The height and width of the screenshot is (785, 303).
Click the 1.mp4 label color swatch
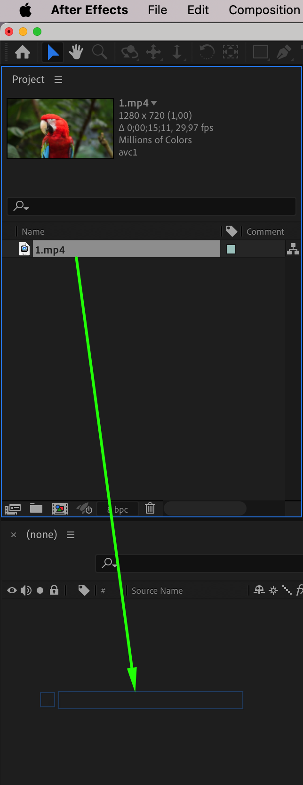coord(231,249)
